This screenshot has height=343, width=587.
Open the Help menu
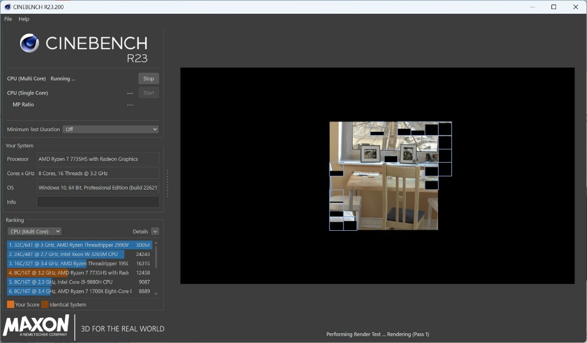24,19
